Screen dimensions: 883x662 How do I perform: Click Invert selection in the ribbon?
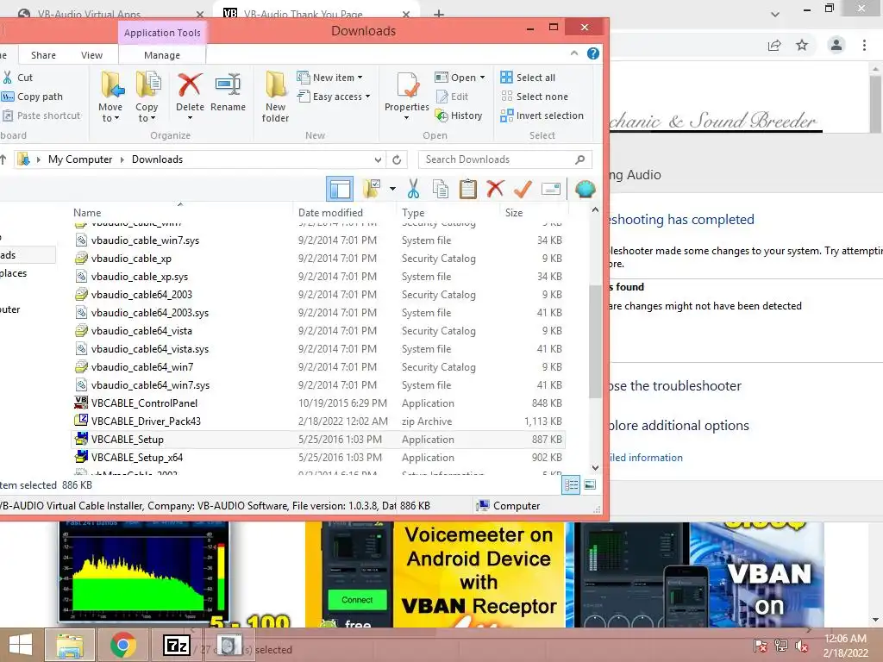(542, 116)
